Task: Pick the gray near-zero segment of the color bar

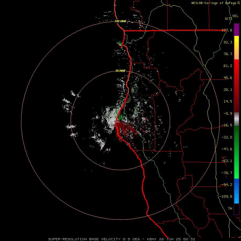Action: coord(236,119)
